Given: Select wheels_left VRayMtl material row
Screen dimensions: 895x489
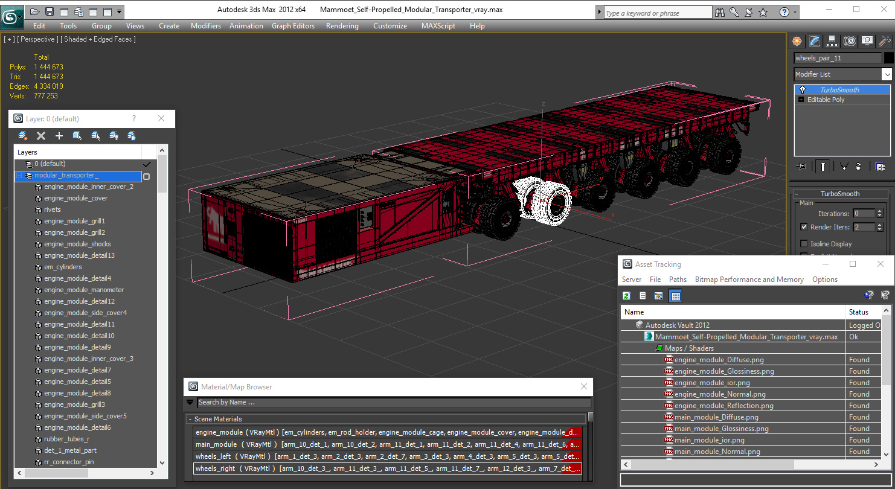Looking at the screenshot, I should click(x=388, y=456).
